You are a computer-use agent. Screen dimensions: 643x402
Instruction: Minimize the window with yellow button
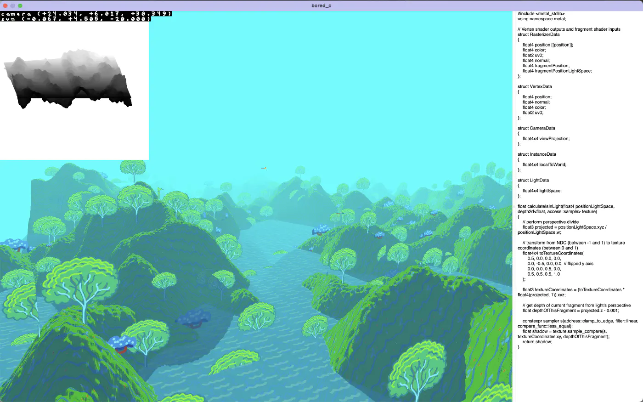13,6
